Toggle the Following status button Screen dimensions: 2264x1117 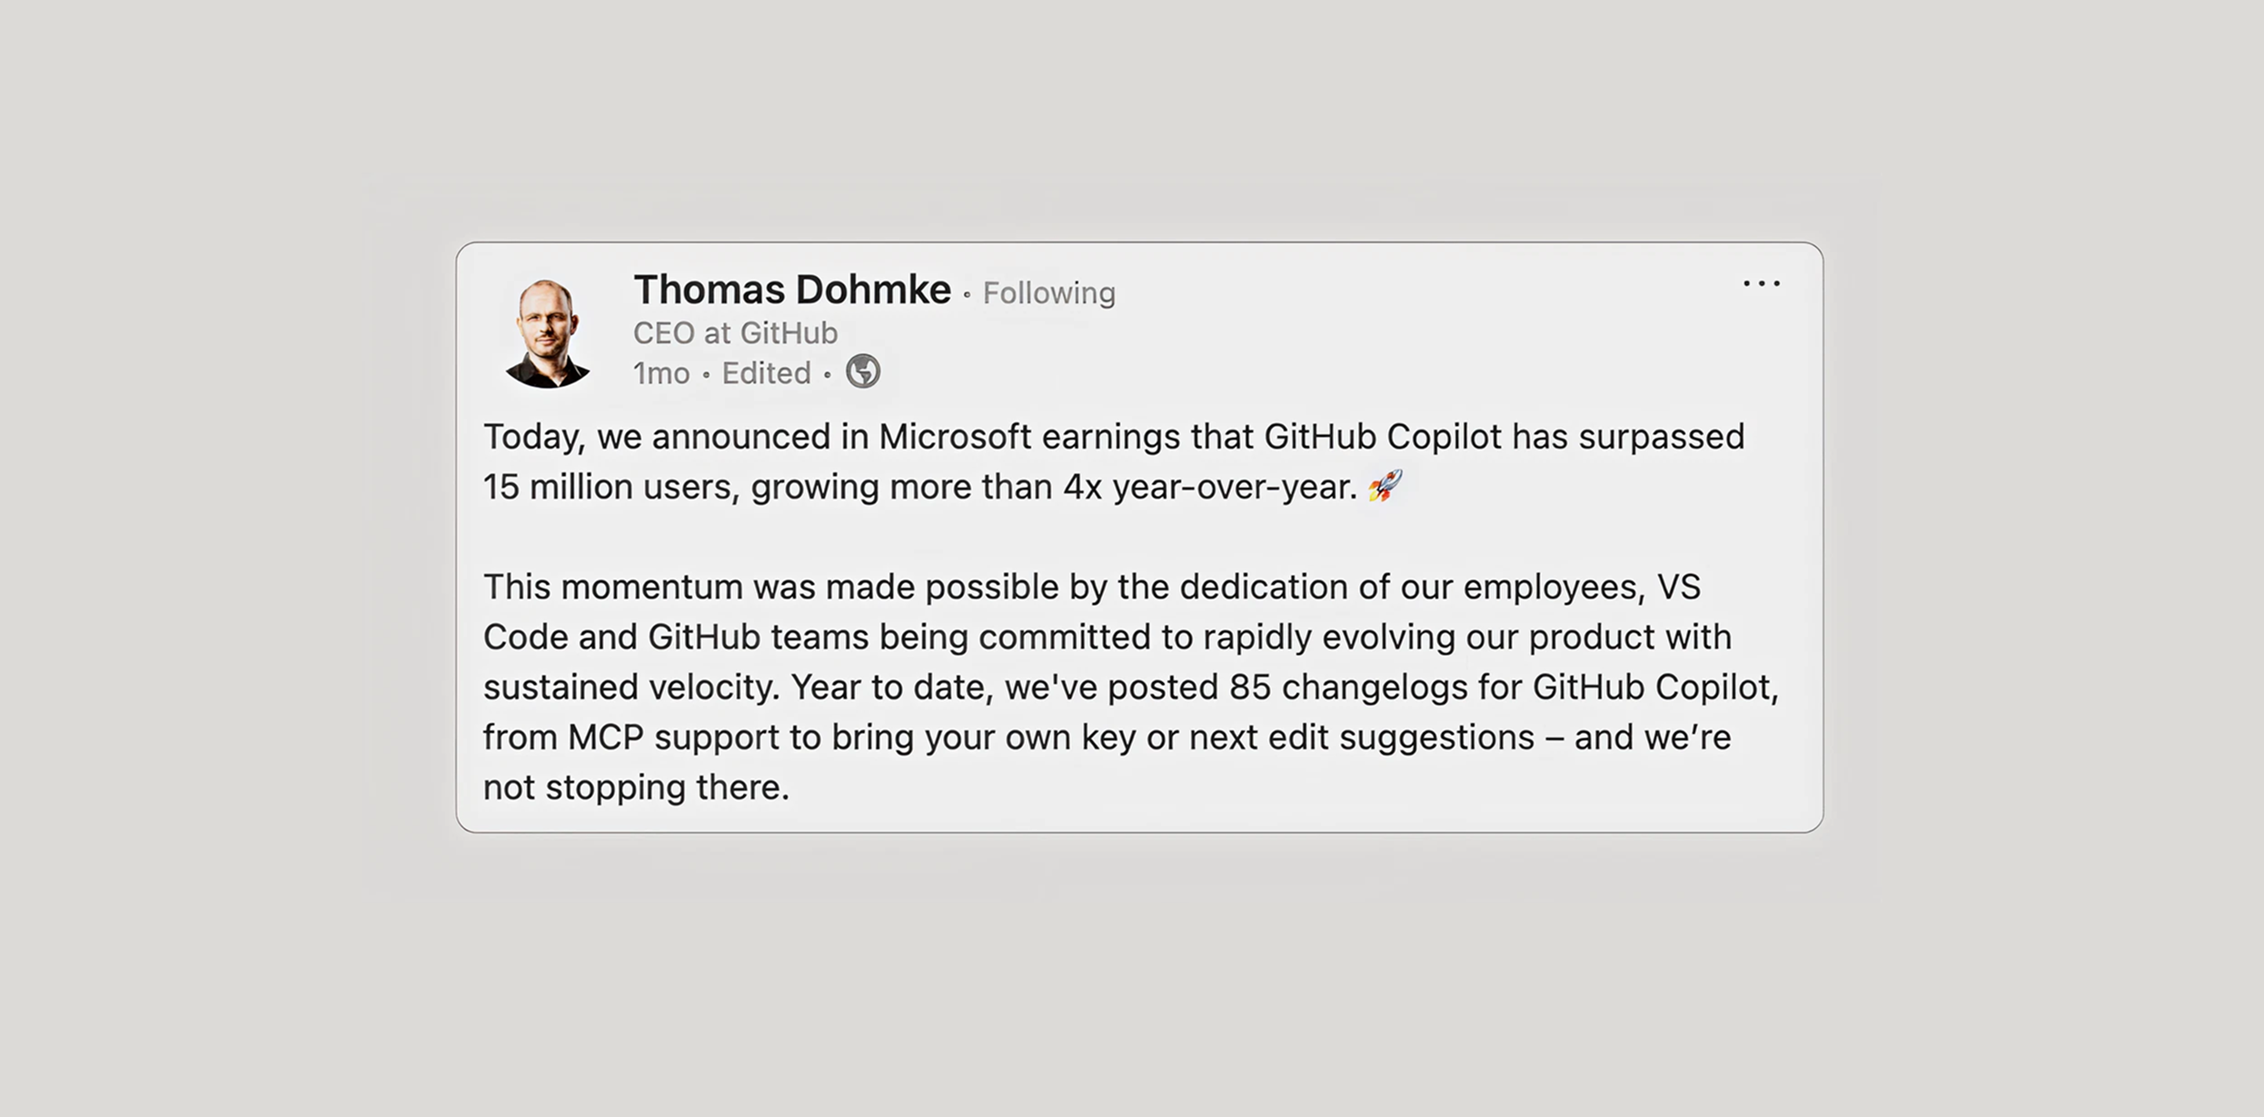1048,293
